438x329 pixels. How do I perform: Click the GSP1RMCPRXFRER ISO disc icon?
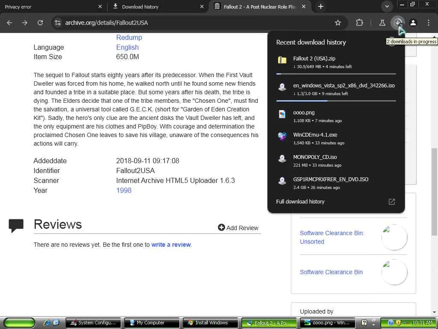coord(282,181)
